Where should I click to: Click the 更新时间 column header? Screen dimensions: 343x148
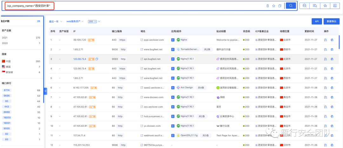[x=309, y=31]
